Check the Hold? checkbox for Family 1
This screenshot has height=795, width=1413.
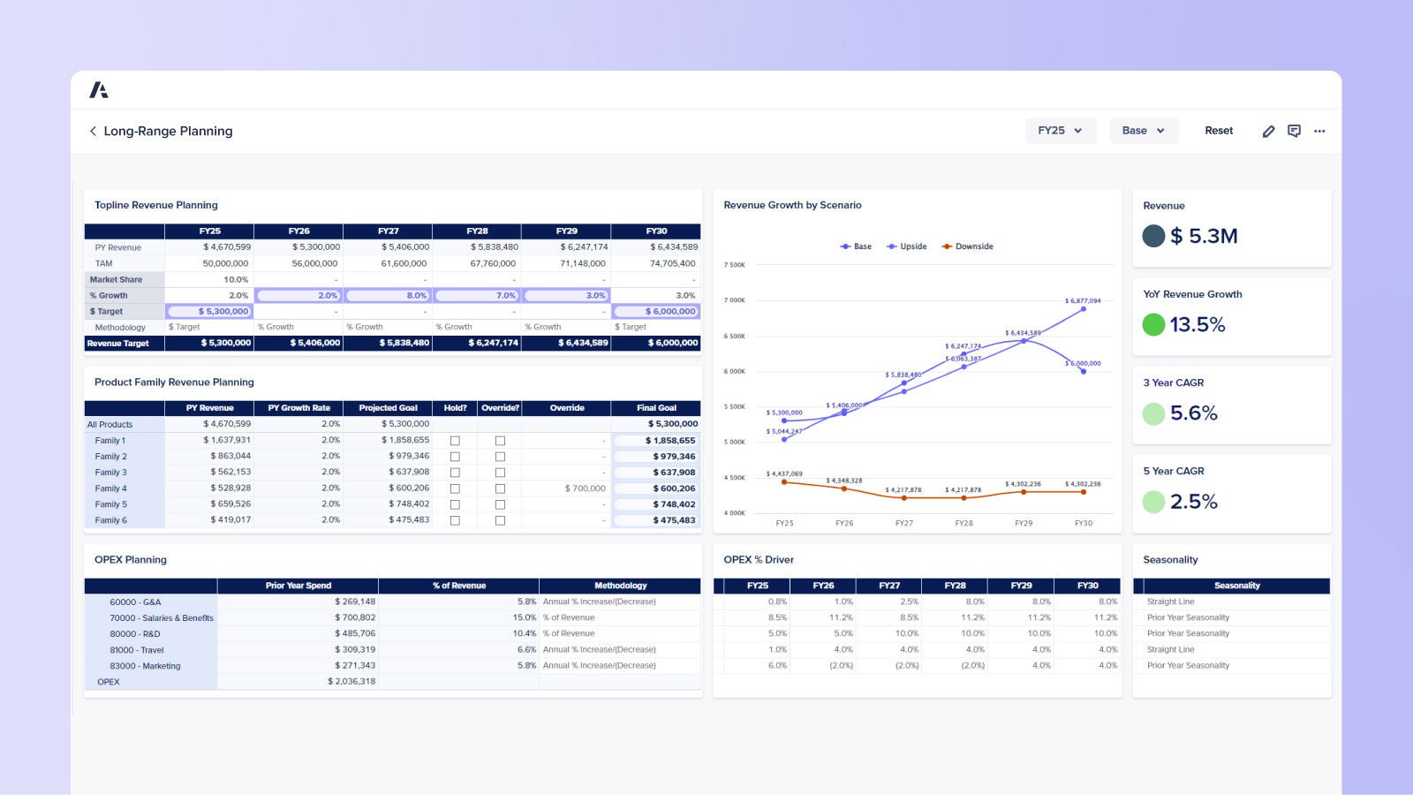pyautogui.click(x=455, y=440)
